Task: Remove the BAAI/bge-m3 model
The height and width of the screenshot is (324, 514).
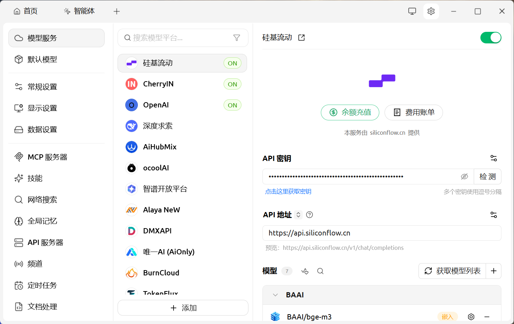Action: (487, 317)
